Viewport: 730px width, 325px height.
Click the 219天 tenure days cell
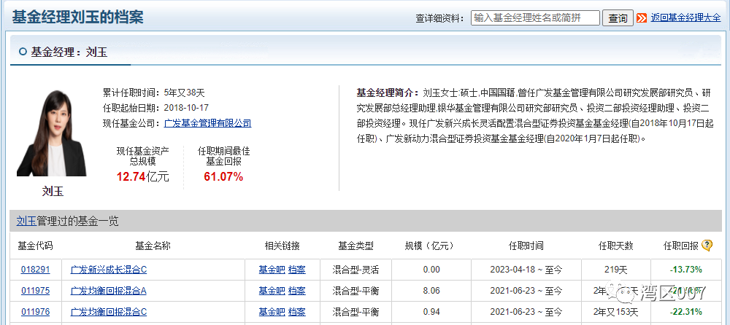click(x=615, y=270)
